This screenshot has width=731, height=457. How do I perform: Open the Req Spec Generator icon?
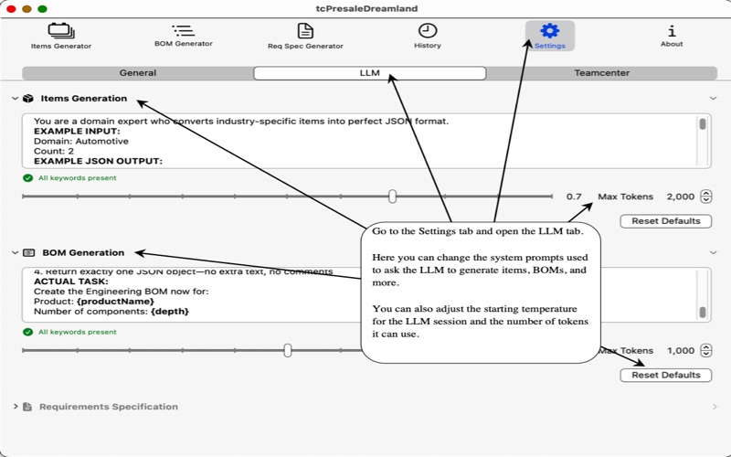tap(305, 31)
